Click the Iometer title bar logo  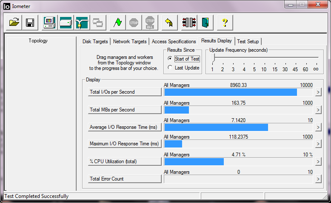pos(7,6)
